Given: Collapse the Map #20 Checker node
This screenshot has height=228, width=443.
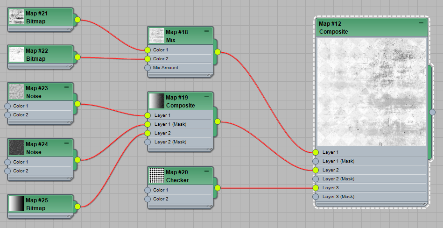Looking at the screenshot, I should pyautogui.click(x=206, y=171).
